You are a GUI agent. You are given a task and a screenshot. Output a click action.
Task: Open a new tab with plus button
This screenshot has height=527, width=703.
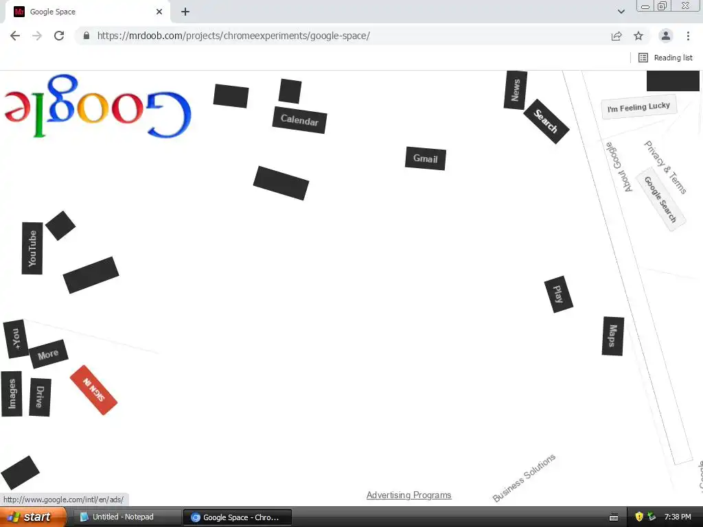pyautogui.click(x=185, y=12)
